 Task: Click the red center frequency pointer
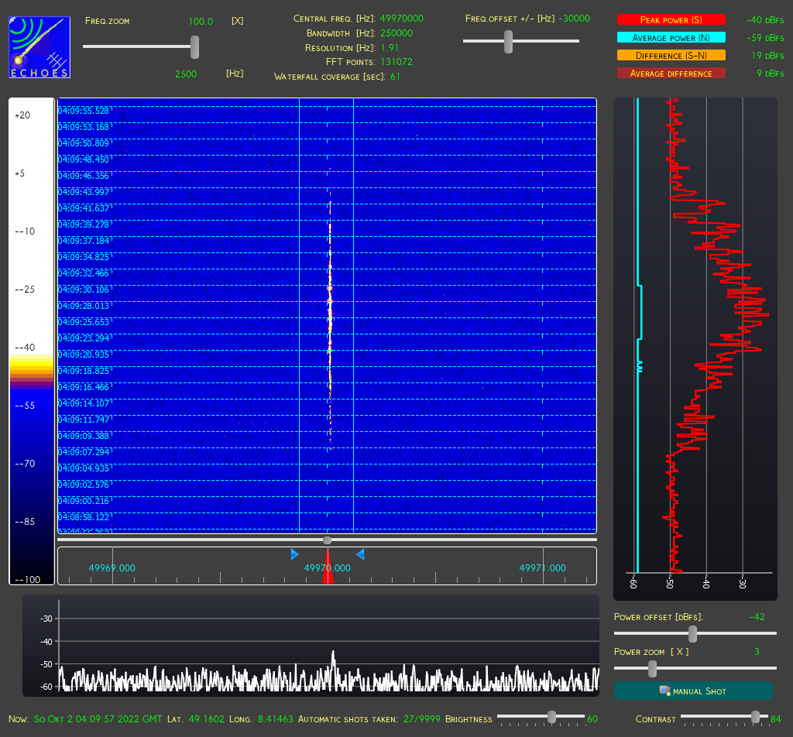coord(328,567)
